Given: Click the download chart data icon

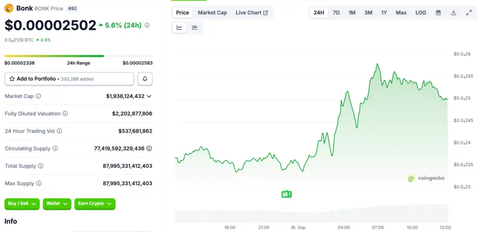Looking at the screenshot, I should click(x=453, y=13).
